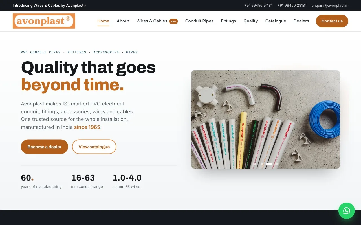Screen dimensions: 361x225
Task: Click the Become a dealer button
Action: pyautogui.click(x=45, y=147)
